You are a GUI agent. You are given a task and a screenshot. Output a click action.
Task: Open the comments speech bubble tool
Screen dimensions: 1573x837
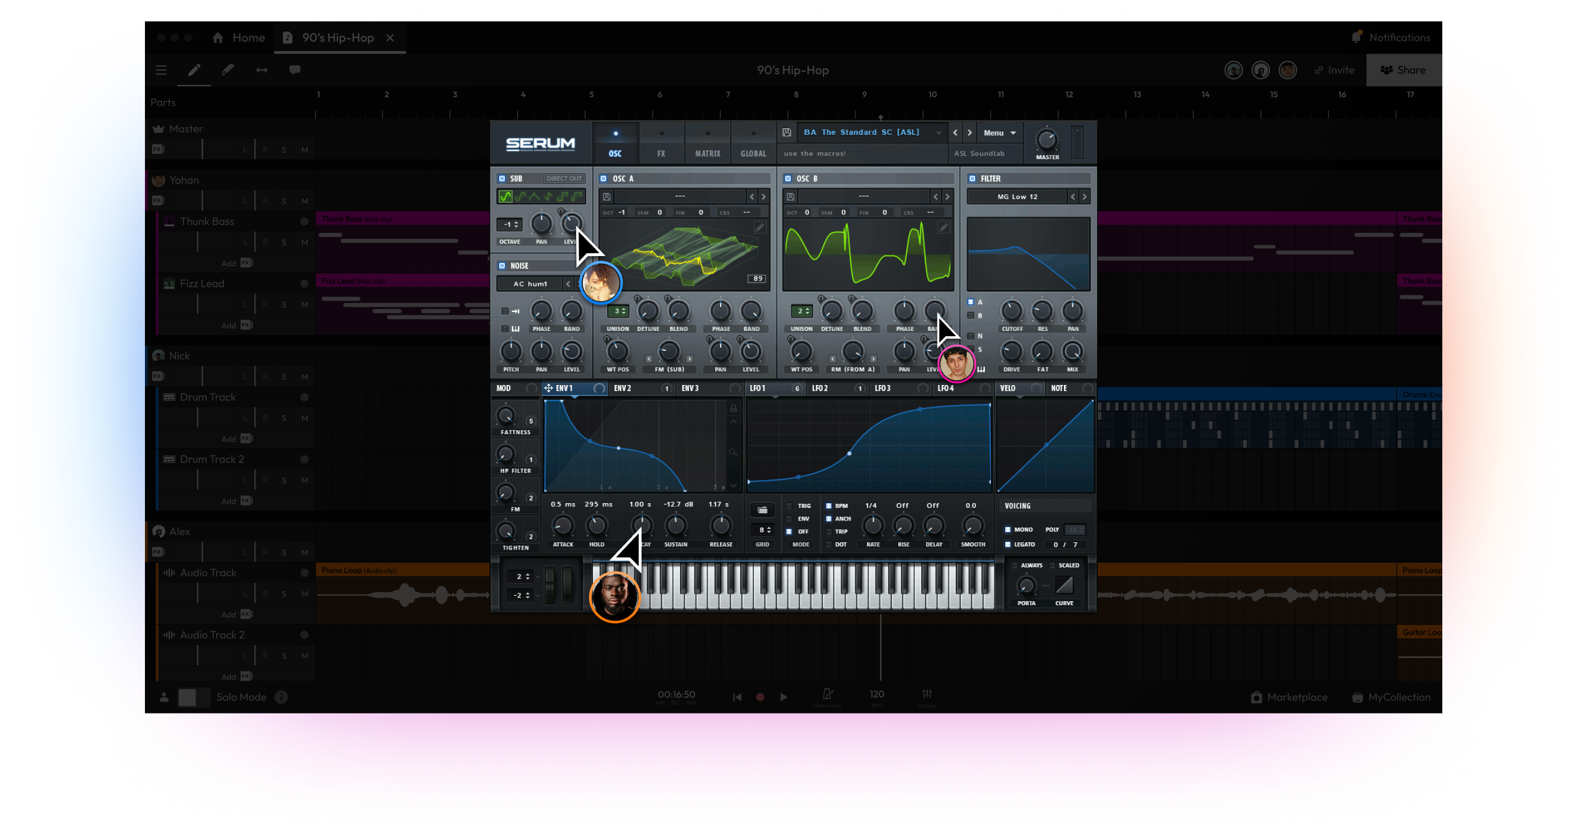[295, 70]
